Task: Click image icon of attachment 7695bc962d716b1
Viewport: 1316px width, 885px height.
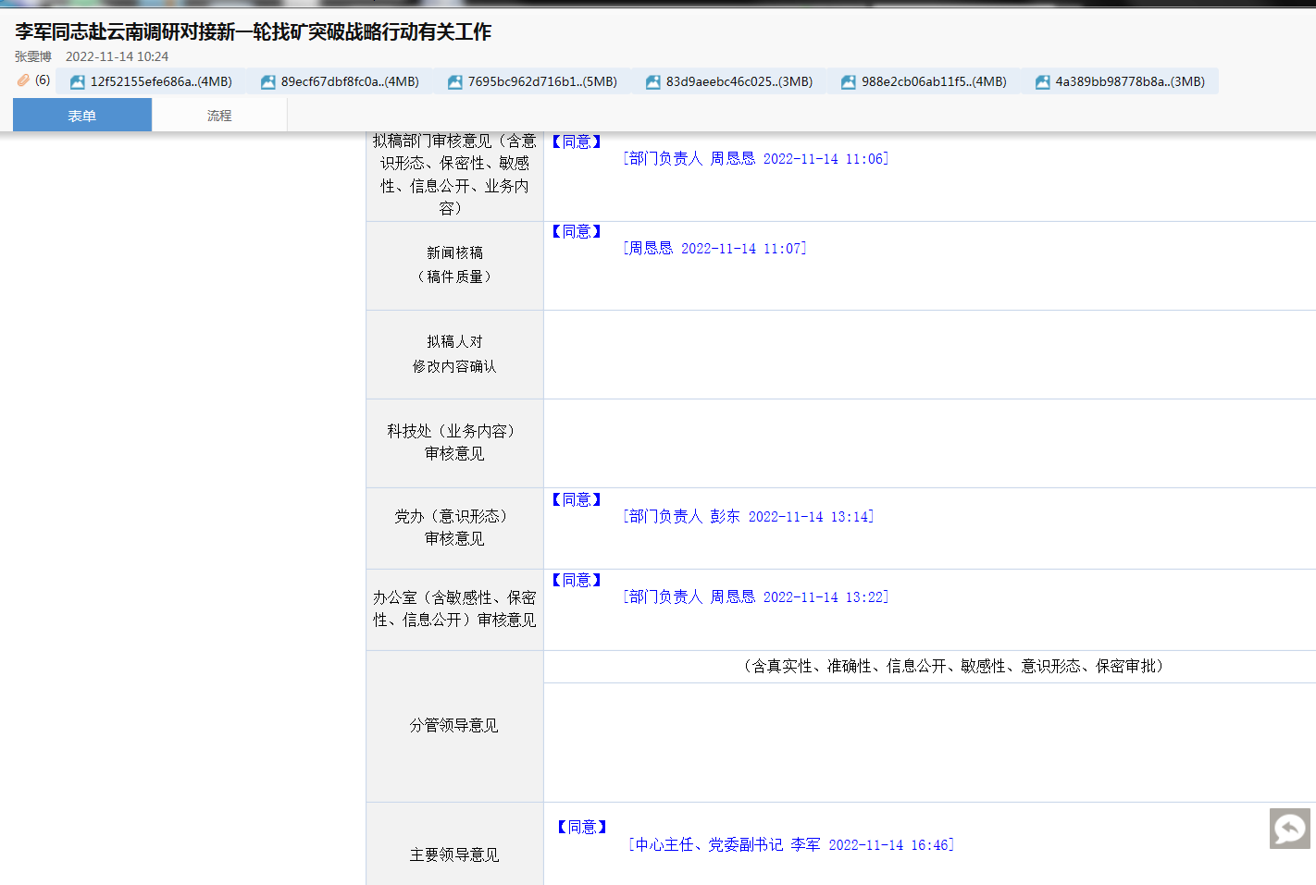Action: [455, 82]
